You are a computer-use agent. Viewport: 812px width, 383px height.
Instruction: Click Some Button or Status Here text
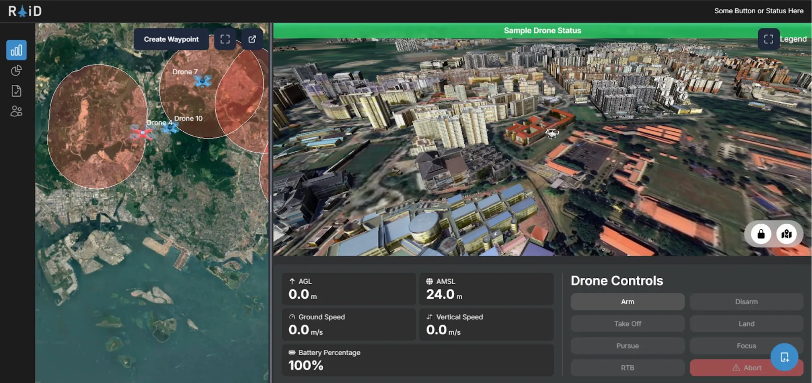click(758, 11)
